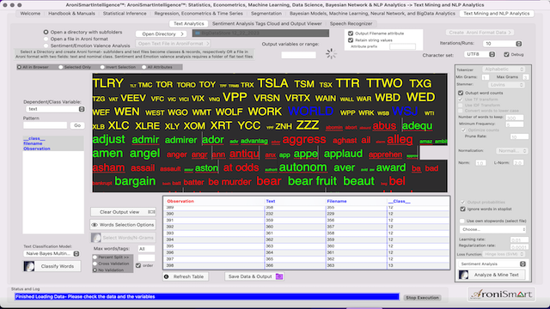Switch to the Speech Recognizer tab

coord(351,23)
